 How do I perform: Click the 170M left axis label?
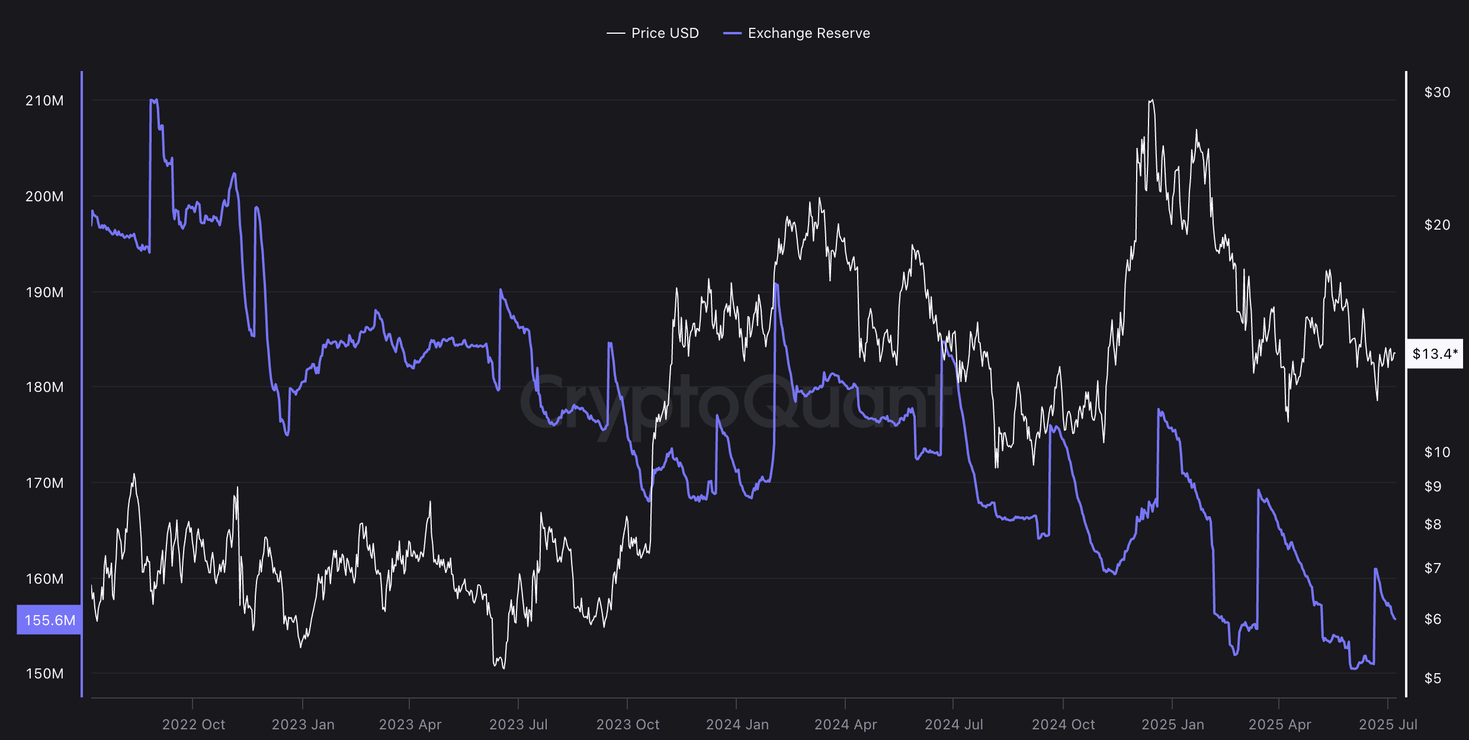[x=44, y=483]
